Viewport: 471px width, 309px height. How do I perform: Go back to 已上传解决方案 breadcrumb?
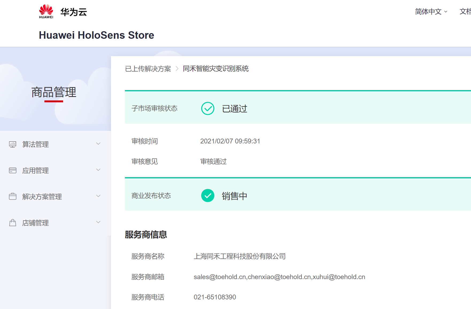tap(148, 69)
